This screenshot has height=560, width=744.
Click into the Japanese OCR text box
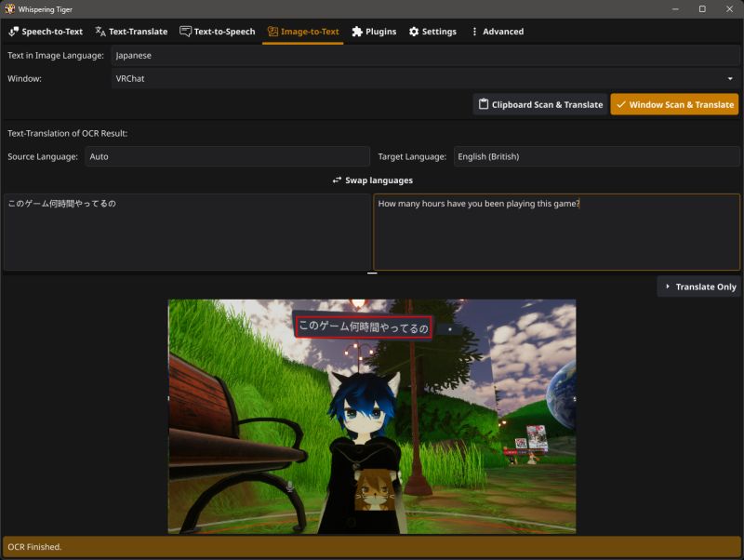[x=187, y=232]
